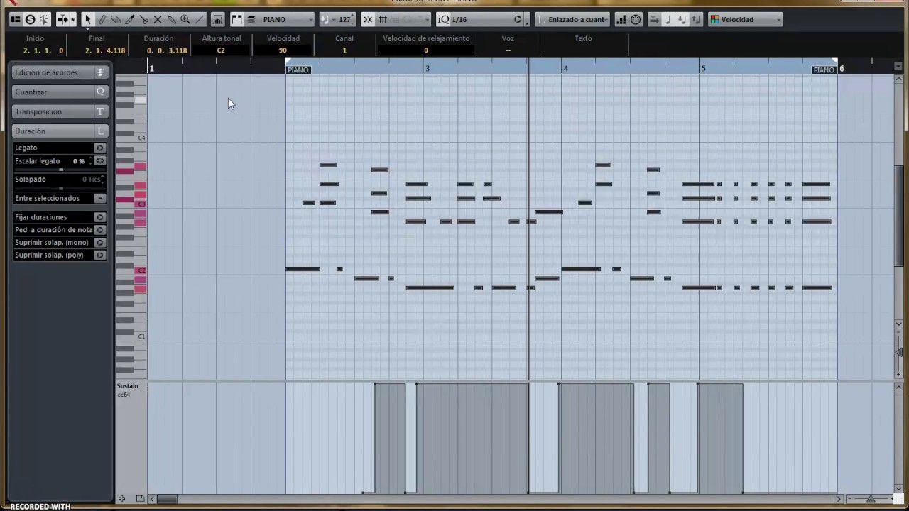909x511 pixels.
Task: Click the Escalar legato link icon
Action: click(x=99, y=161)
